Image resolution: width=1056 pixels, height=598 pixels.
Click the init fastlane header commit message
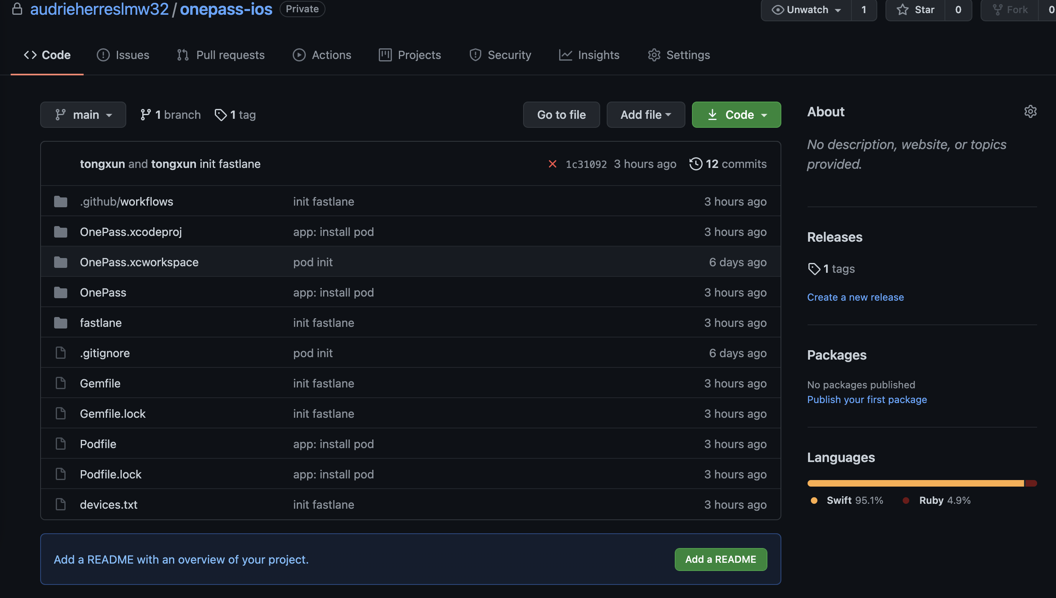[x=230, y=164]
